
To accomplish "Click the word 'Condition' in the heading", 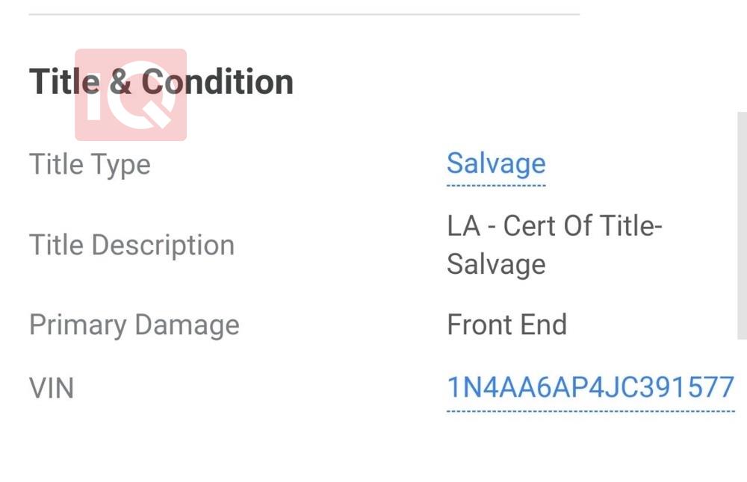I will pyautogui.click(x=217, y=82).
